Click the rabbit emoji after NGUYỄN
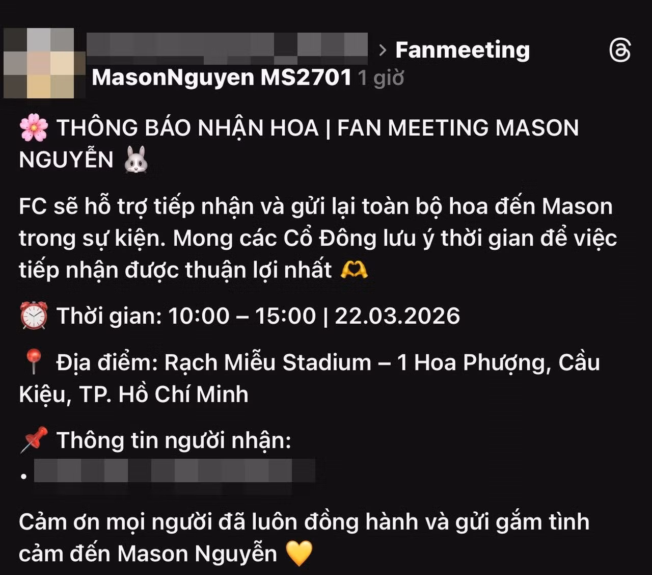This screenshot has height=575, width=652. [x=136, y=160]
